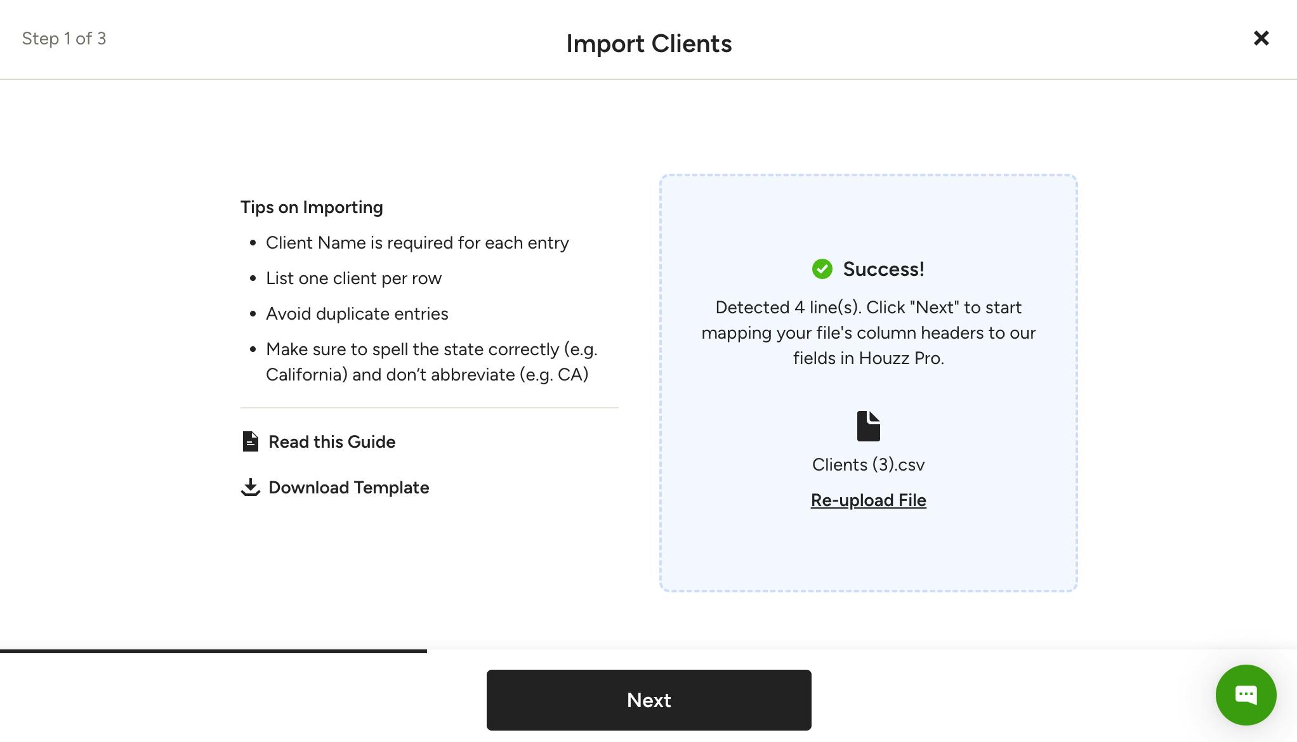Click the Client Name is required tip
The height and width of the screenshot is (742, 1297).
[x=417, y=243]
